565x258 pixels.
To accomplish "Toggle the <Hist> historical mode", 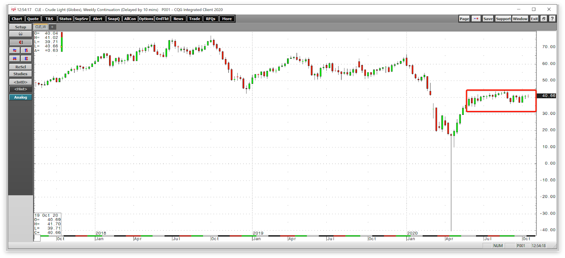I will pyautogui.click(x=20, y=89).
